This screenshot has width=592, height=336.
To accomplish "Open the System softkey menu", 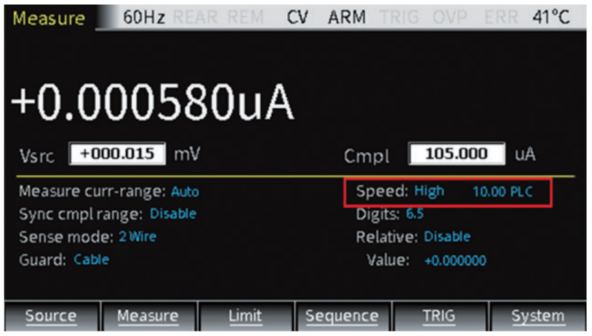I will tap(538, 315).
